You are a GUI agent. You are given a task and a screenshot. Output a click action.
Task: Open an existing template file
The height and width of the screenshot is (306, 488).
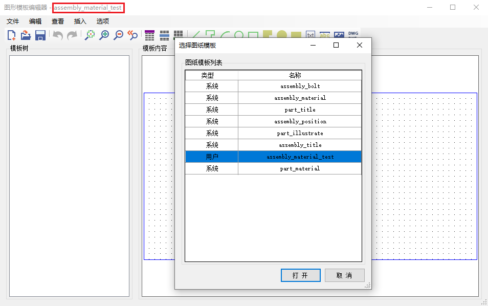click(x=26, y=35)
